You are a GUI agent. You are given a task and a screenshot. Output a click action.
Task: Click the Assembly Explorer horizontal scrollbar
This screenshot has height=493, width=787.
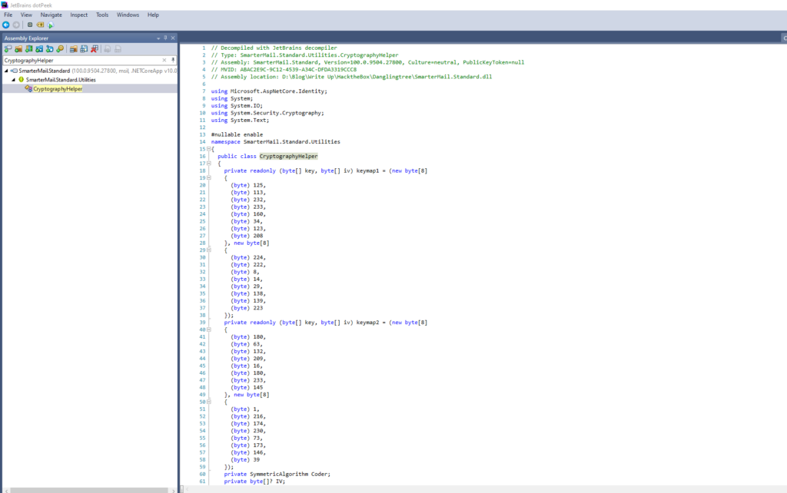[x=89, y=490]
